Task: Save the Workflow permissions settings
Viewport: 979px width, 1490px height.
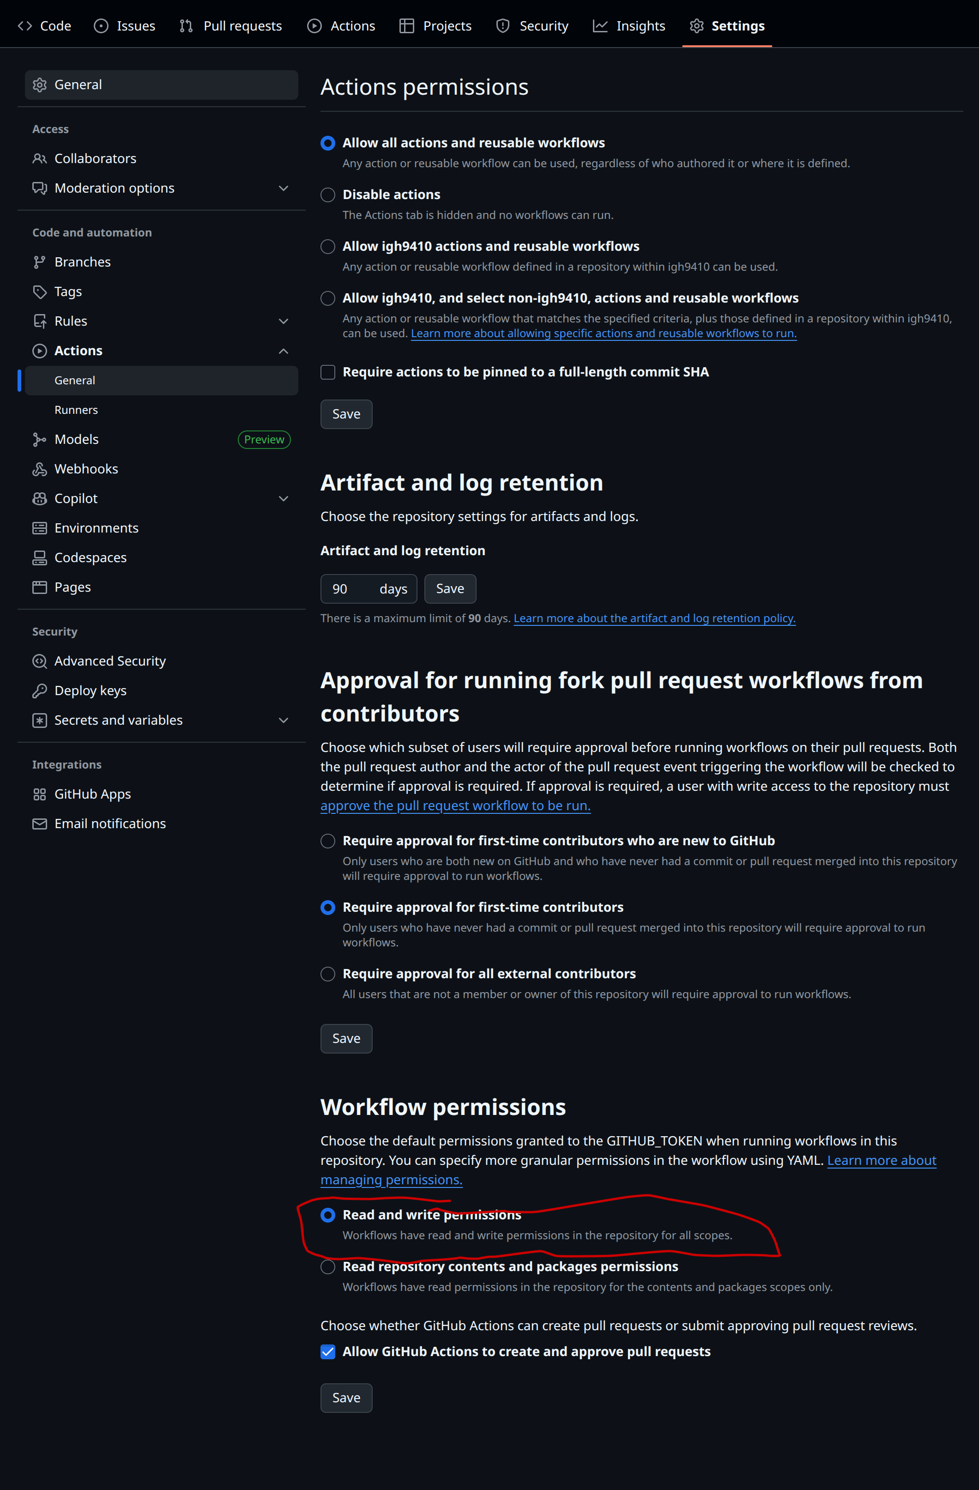Action: pyautogui.click(x=346, y=1398)
